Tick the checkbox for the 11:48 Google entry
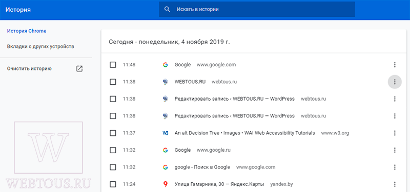The height and width of the screenshot is (192, 410). [x=113, y=65]
